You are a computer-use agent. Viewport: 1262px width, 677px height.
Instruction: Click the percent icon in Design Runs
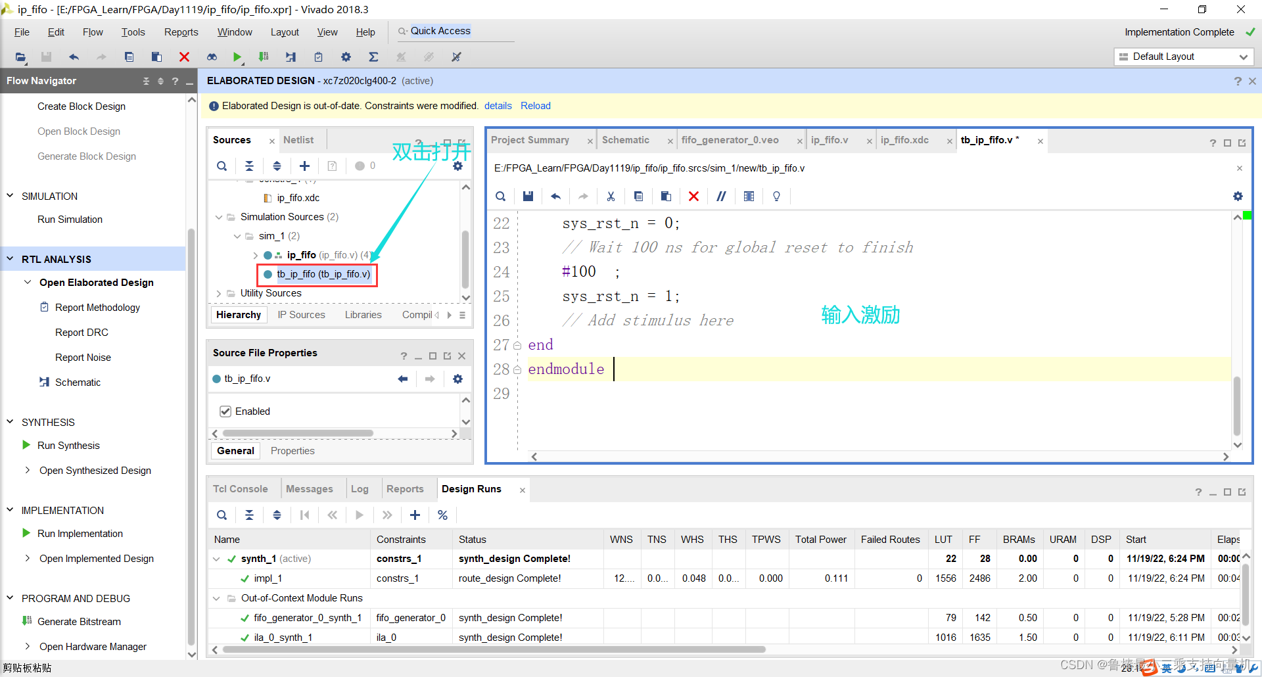pos(443,515)
